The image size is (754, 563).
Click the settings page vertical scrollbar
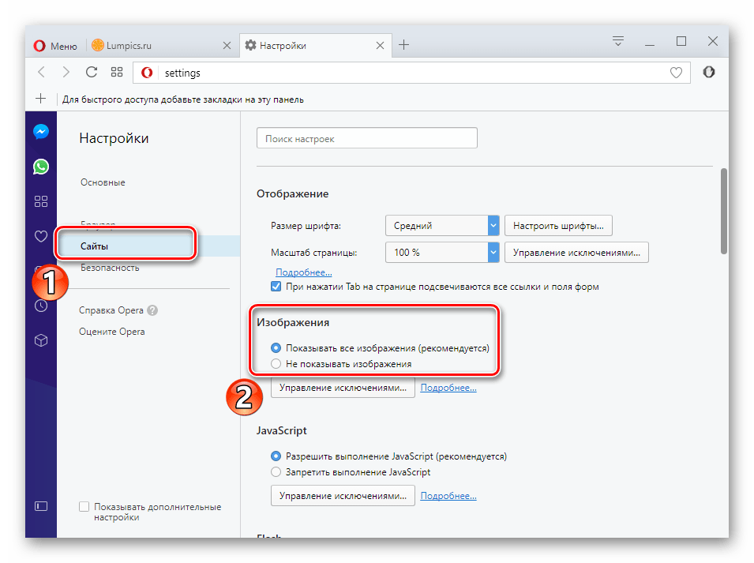(x=724, y=211)
